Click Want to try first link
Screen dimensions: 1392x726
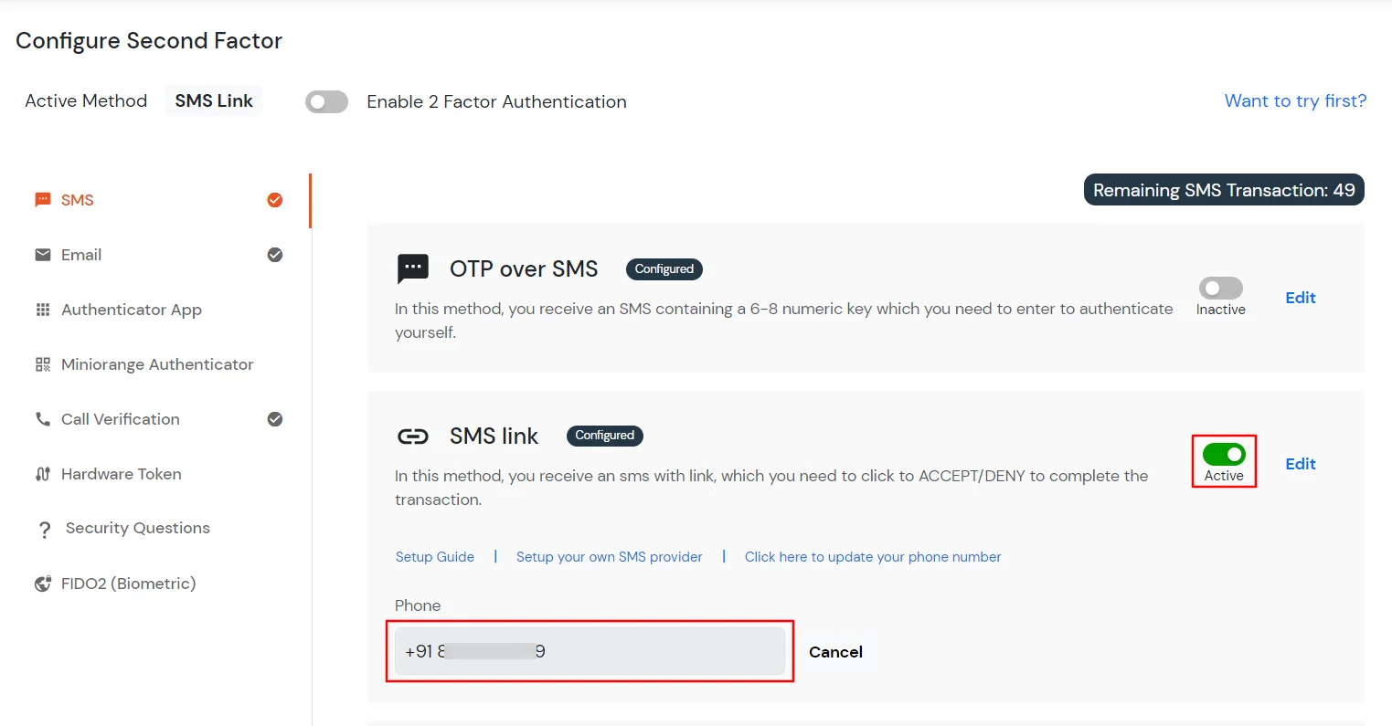click(1295, 100)
